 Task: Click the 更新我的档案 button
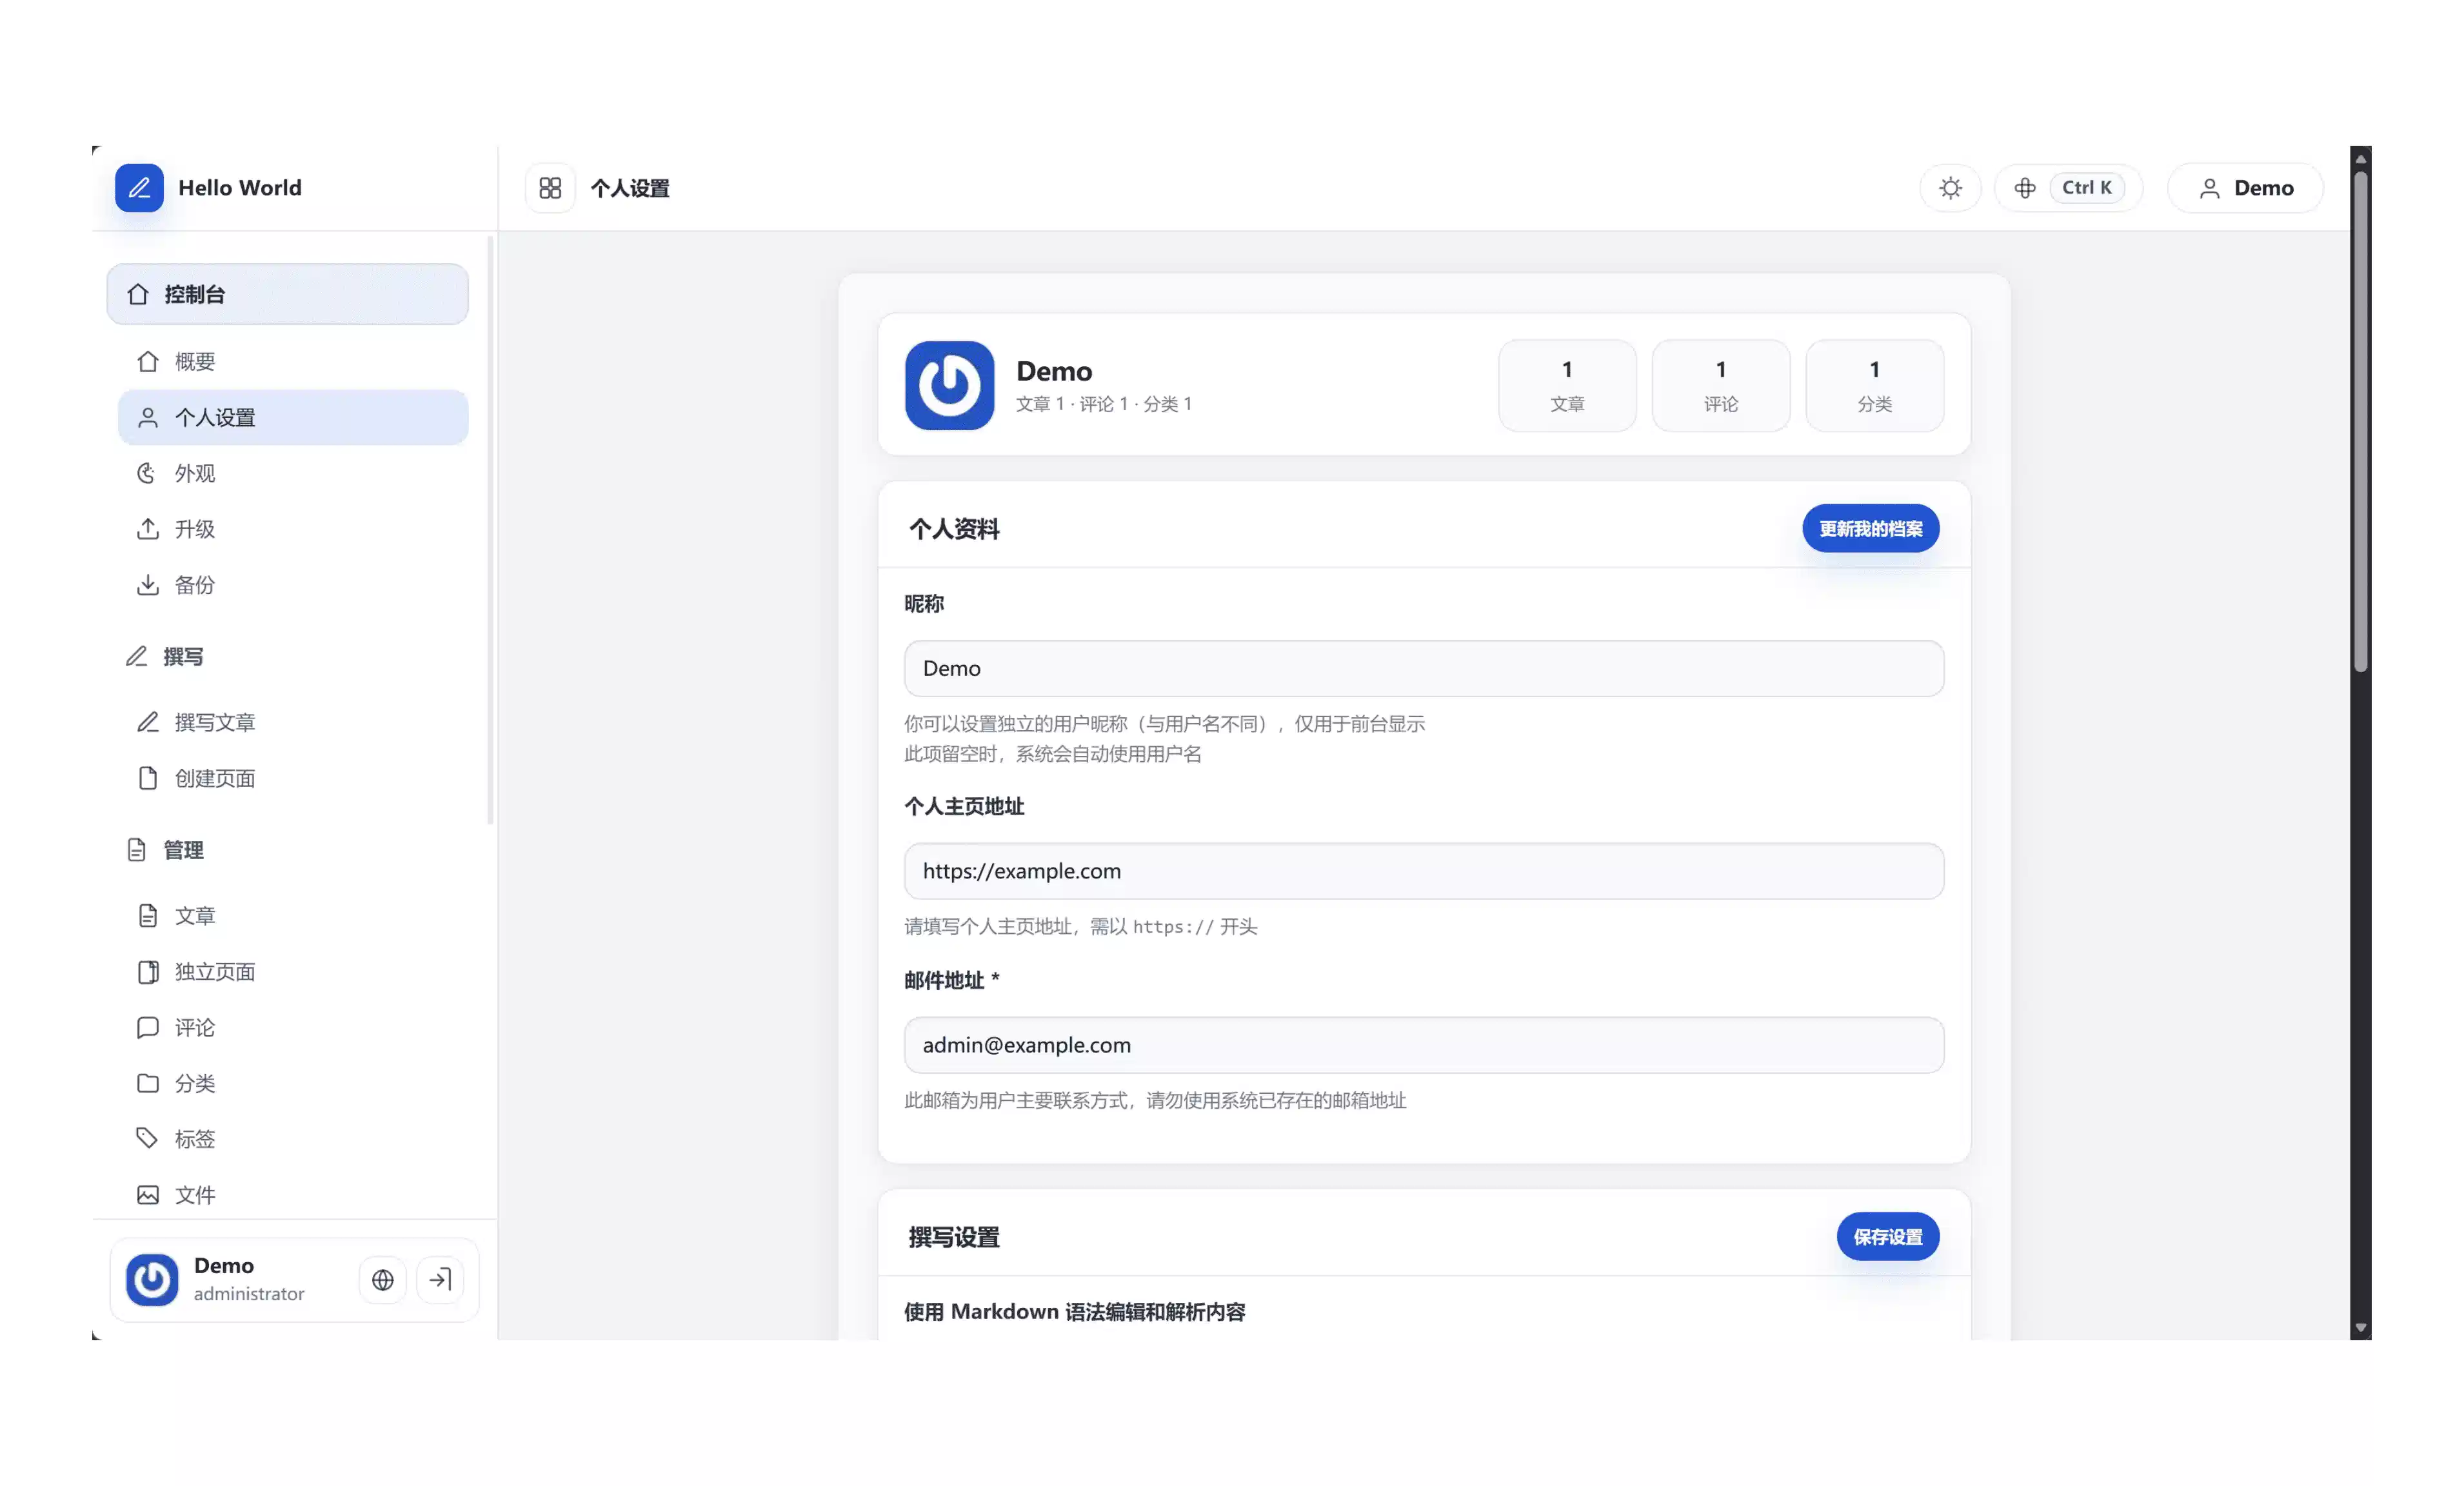pyautogui.click(x=1870, y=528)
